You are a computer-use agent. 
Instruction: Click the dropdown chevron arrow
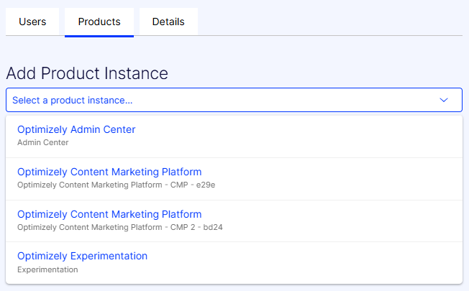point(444,100)
